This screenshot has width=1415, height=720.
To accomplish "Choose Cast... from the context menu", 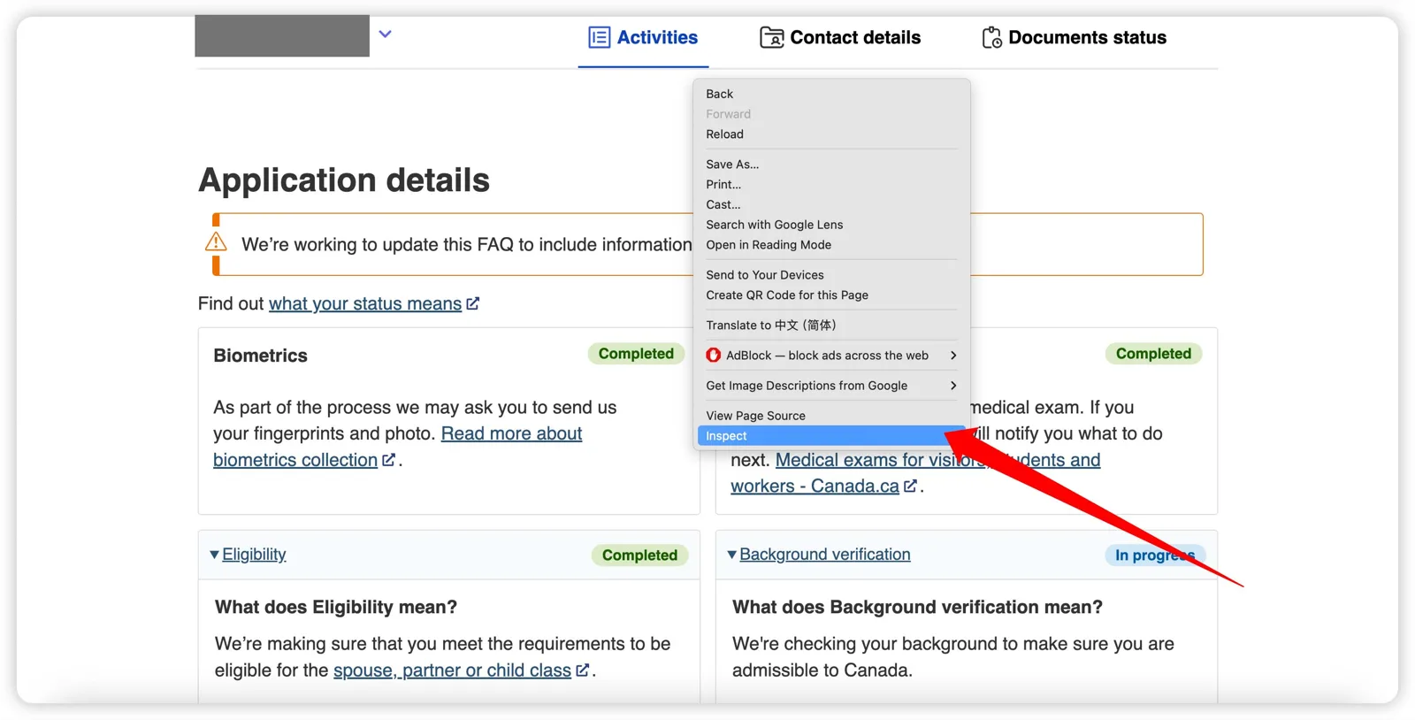I will (831, 204).
